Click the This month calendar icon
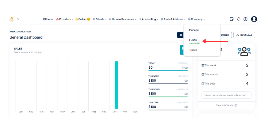 [203, 74]
